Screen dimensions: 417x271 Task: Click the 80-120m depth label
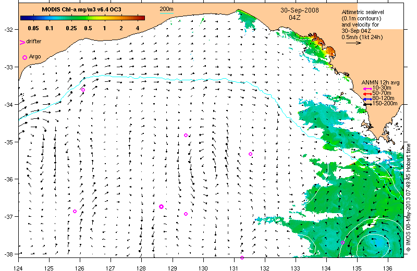pyautogui.click(x=383, y=98)
